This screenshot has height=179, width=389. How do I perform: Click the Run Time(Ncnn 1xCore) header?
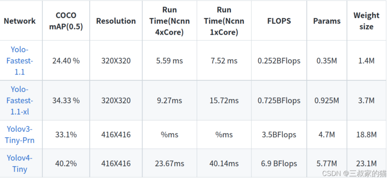(224, 21)
